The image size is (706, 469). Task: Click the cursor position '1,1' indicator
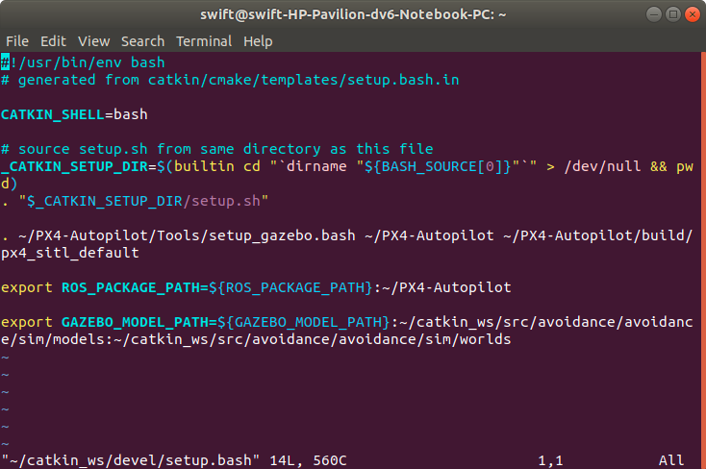[550, 460]
